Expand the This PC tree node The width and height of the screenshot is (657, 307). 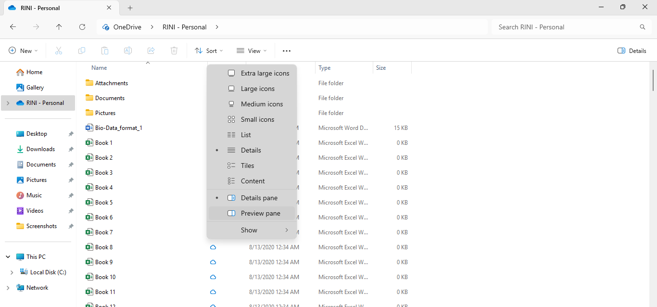[x=8, y=257]
